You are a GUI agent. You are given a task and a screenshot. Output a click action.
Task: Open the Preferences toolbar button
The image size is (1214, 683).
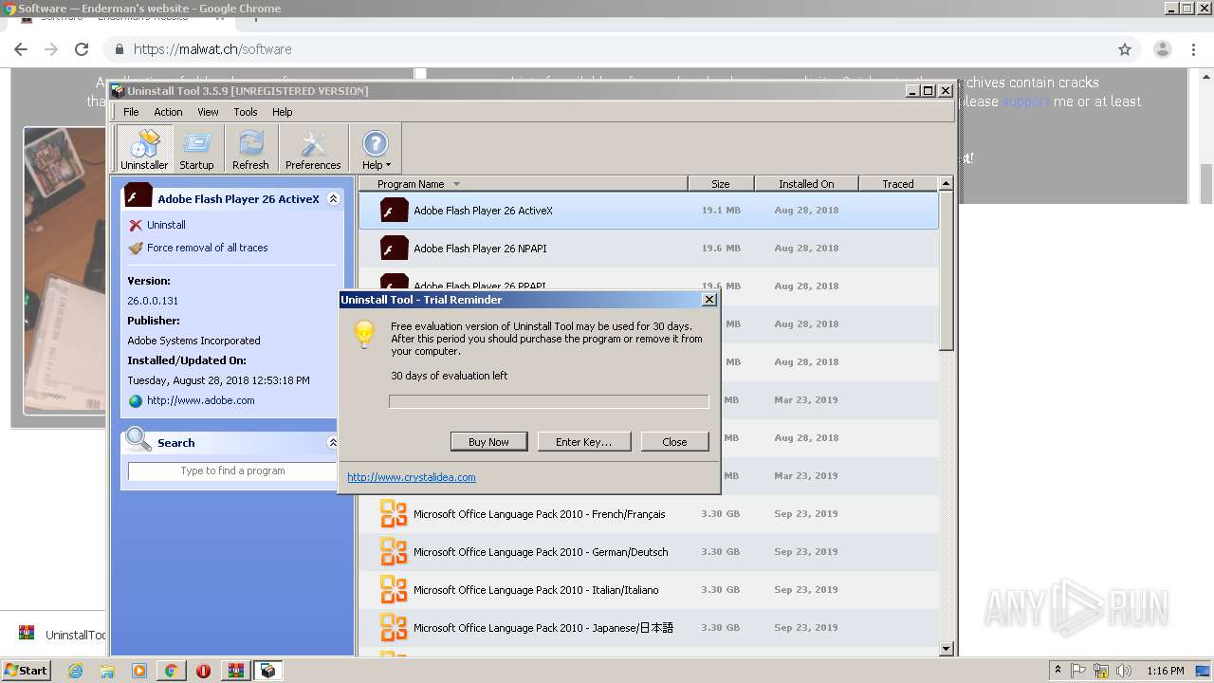[313, 149]
